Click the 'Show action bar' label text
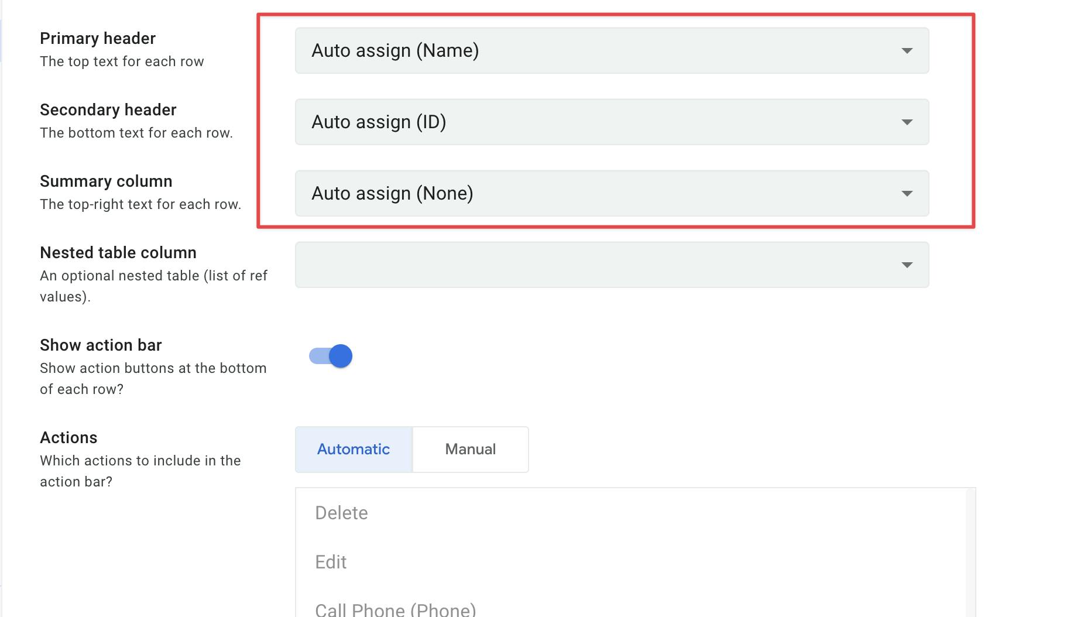This screenshot has width=1084, height=617. 101,345
